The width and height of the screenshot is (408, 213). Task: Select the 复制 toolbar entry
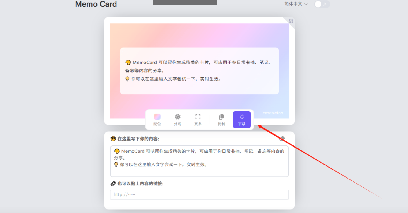click(221, 123)
